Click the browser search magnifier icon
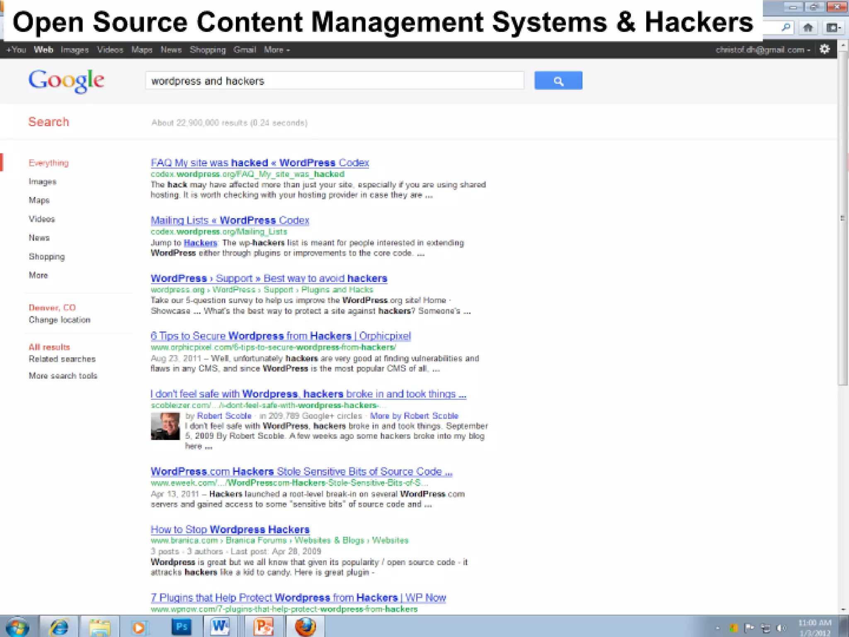849x637 pixels. [785, 28]
